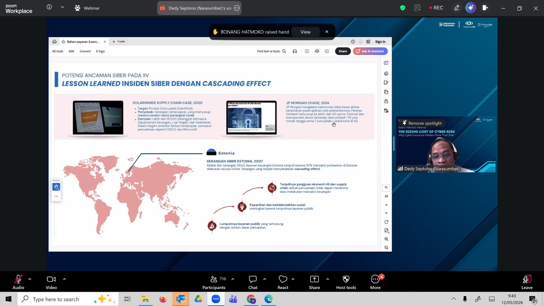The height and width of the screenshot is (306, 544).
Task: Remove spotlight on Dedy Septono video
Action: [x=422, y=123]
